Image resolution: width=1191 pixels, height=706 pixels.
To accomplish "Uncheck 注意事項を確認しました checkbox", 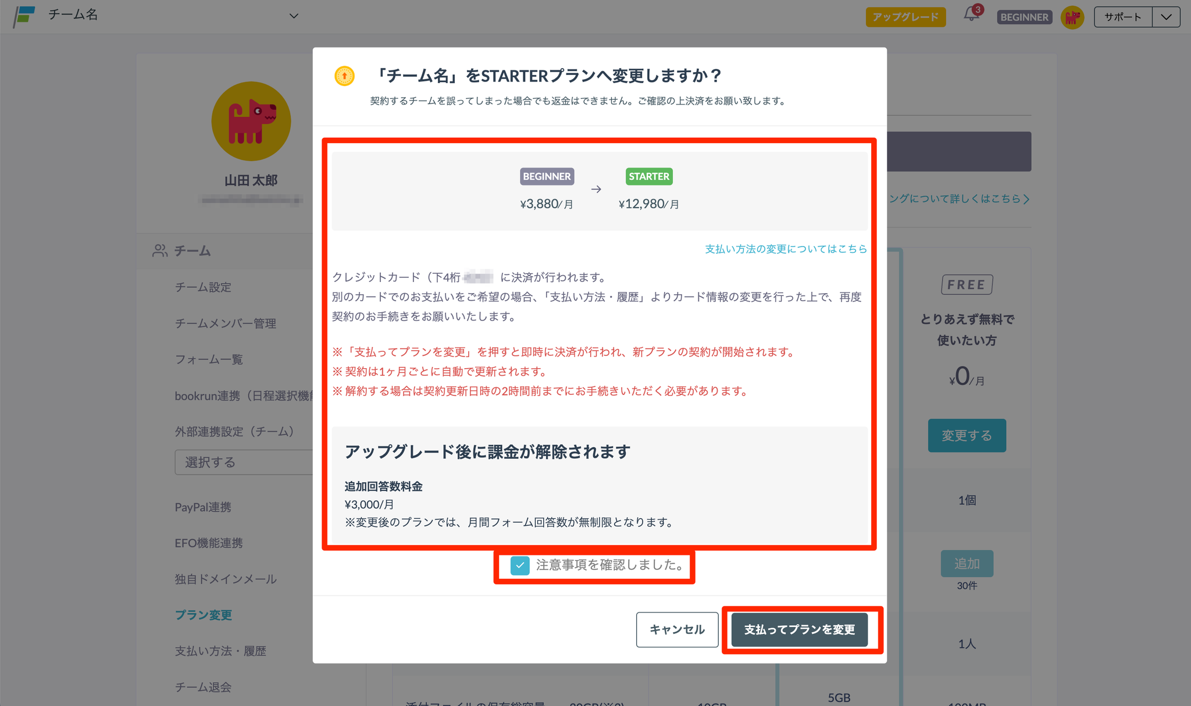I will (x=520, y=565).
